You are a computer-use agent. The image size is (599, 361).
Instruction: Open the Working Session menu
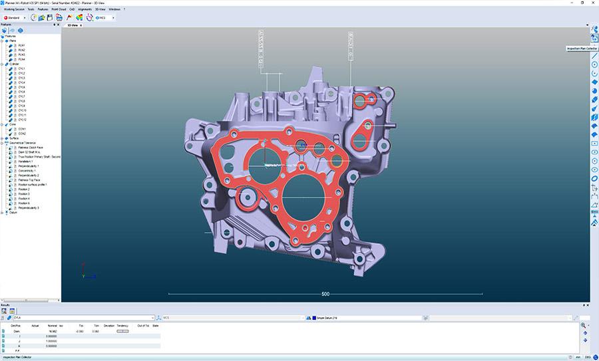pos(14,9)
